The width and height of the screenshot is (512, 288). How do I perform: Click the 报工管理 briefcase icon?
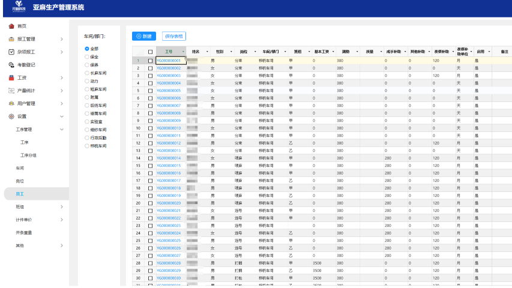point(11,39)
